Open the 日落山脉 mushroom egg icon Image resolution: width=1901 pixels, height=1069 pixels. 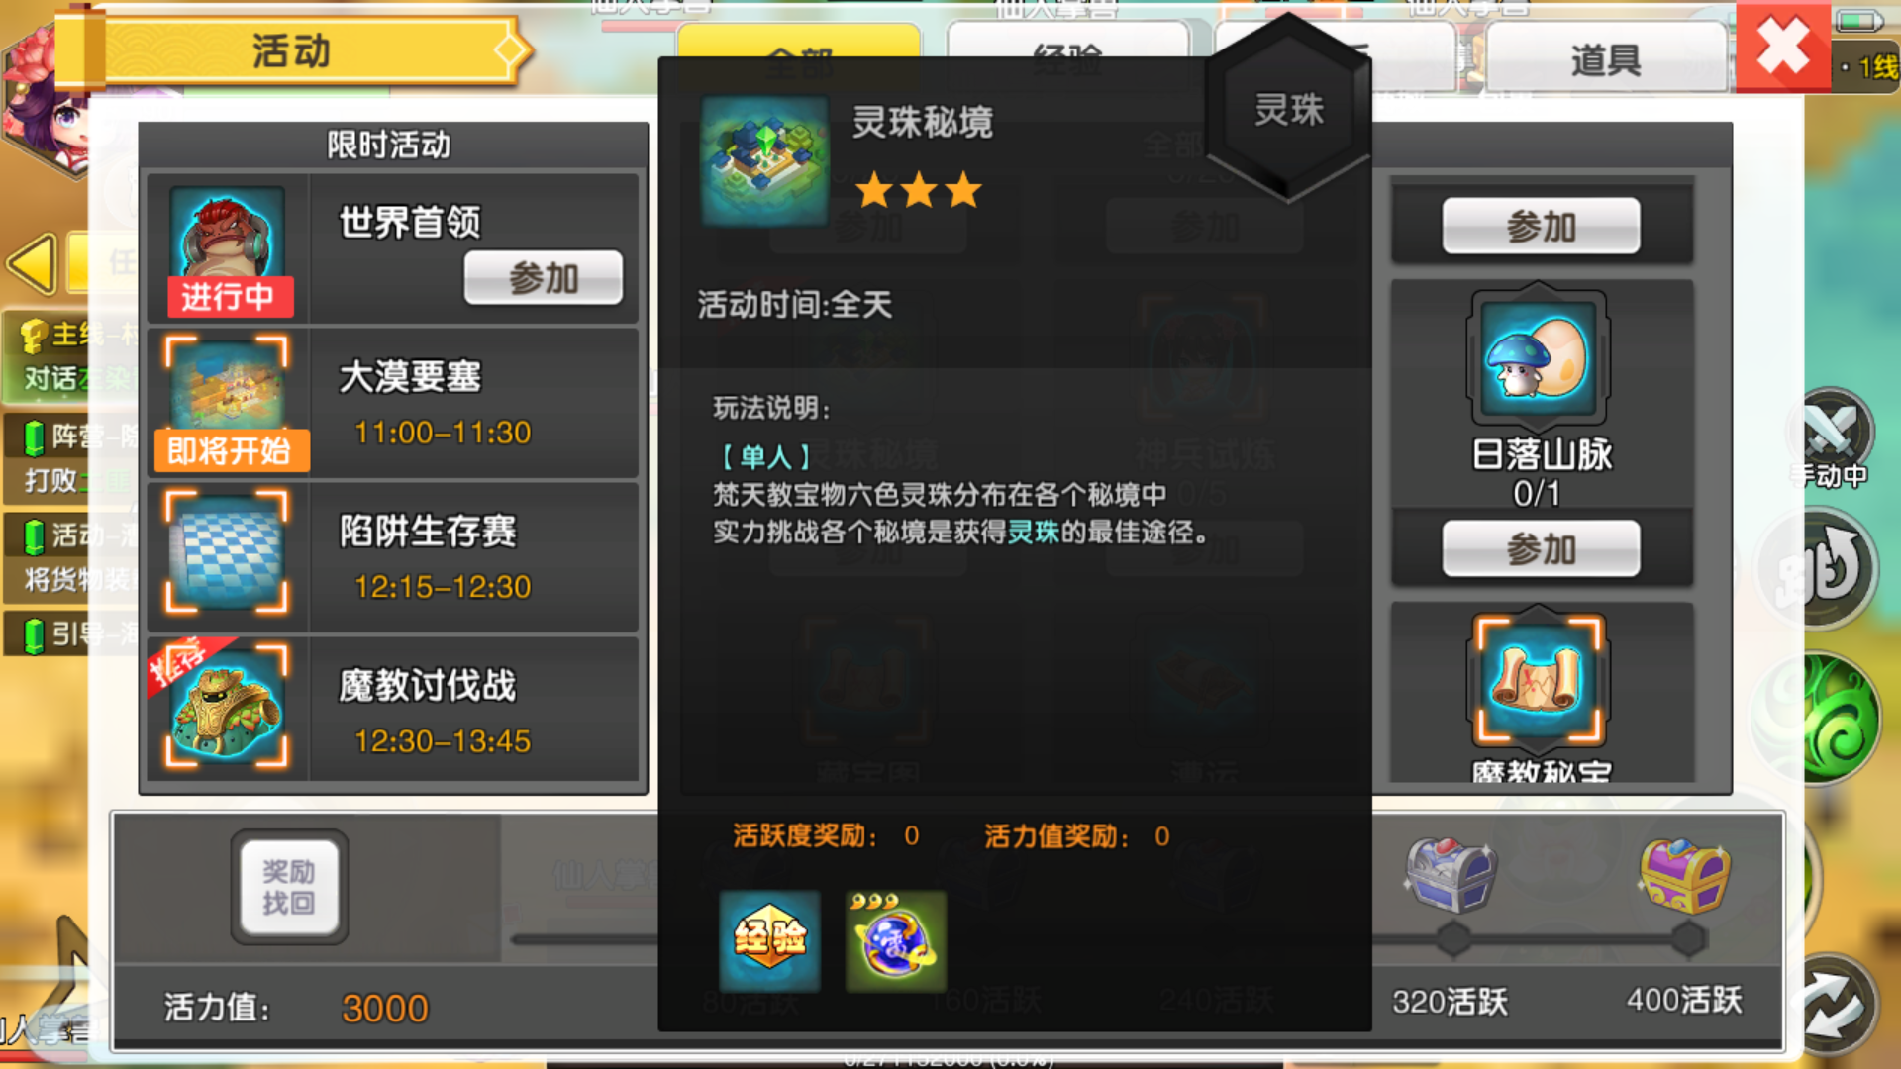click(x=1540, y=358)
